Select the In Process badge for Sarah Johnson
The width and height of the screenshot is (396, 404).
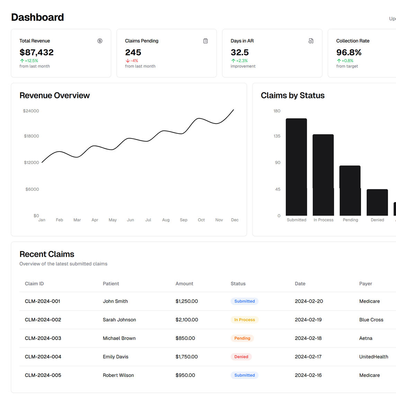click(x=244, y=320)
